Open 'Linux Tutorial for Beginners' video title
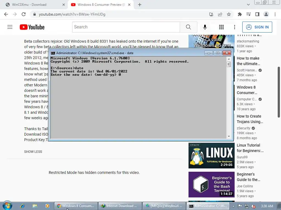This screenshot has height=210, width=281. [250, 148]
